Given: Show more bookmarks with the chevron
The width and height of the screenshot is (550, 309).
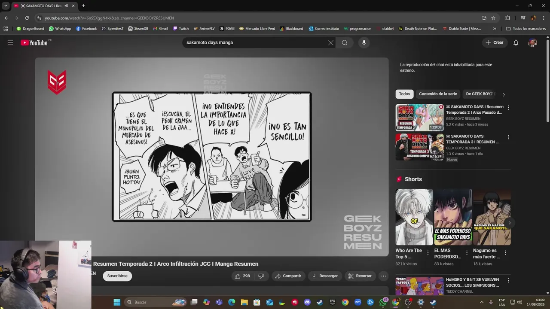Looking at the screenshot, I should click(x=495, y=29).
